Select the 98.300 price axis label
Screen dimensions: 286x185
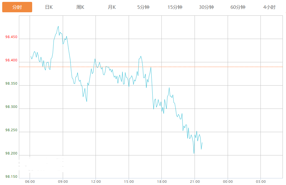tap(11, 107)
